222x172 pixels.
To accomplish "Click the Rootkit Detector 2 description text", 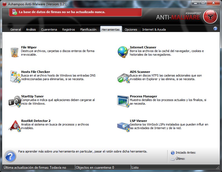I will pos(55,126).
